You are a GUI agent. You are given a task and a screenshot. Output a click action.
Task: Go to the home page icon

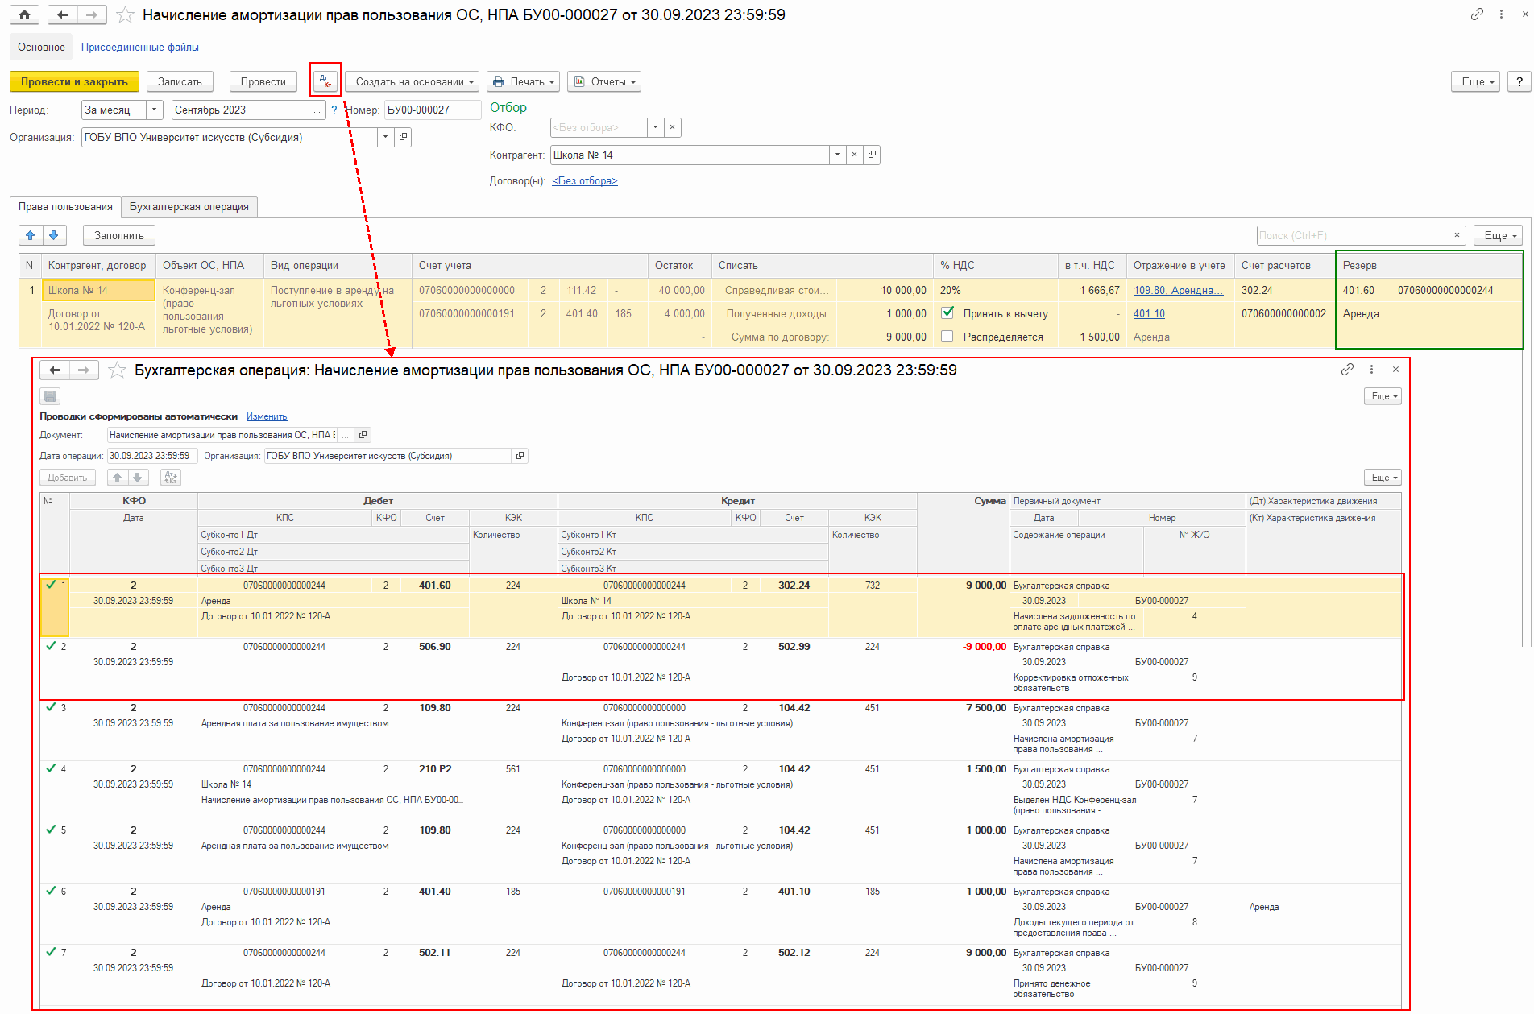(x=24, y=14)
